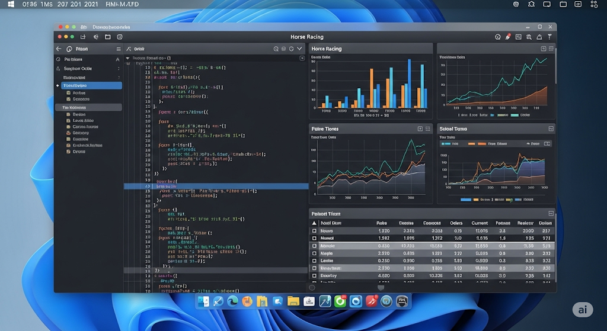Screen dimensions: 607x331
Task: Select the Lovvs Sitde item in the sidebar
Action: [82, 120]
